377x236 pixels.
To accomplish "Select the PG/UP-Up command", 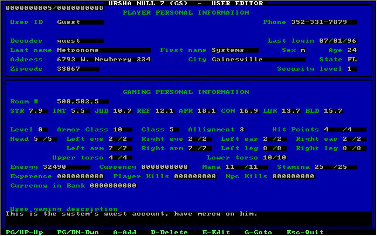I will coord(24,232).
